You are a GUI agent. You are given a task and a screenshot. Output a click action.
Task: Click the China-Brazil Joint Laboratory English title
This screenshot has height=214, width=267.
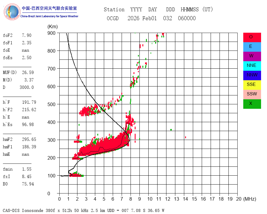click(49, 16)
